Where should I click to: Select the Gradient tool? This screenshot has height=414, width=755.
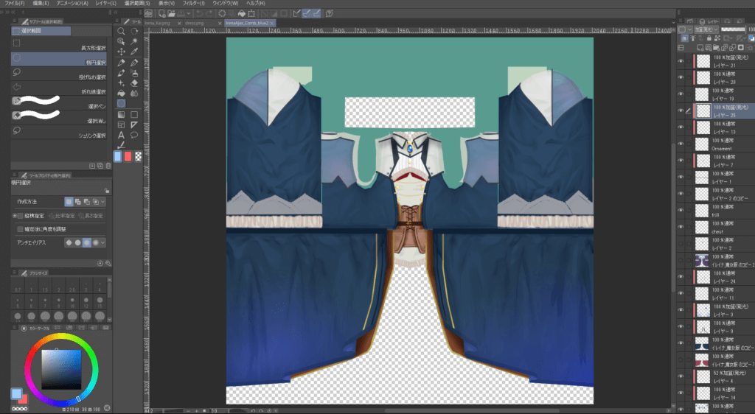[x=122, y=114]
